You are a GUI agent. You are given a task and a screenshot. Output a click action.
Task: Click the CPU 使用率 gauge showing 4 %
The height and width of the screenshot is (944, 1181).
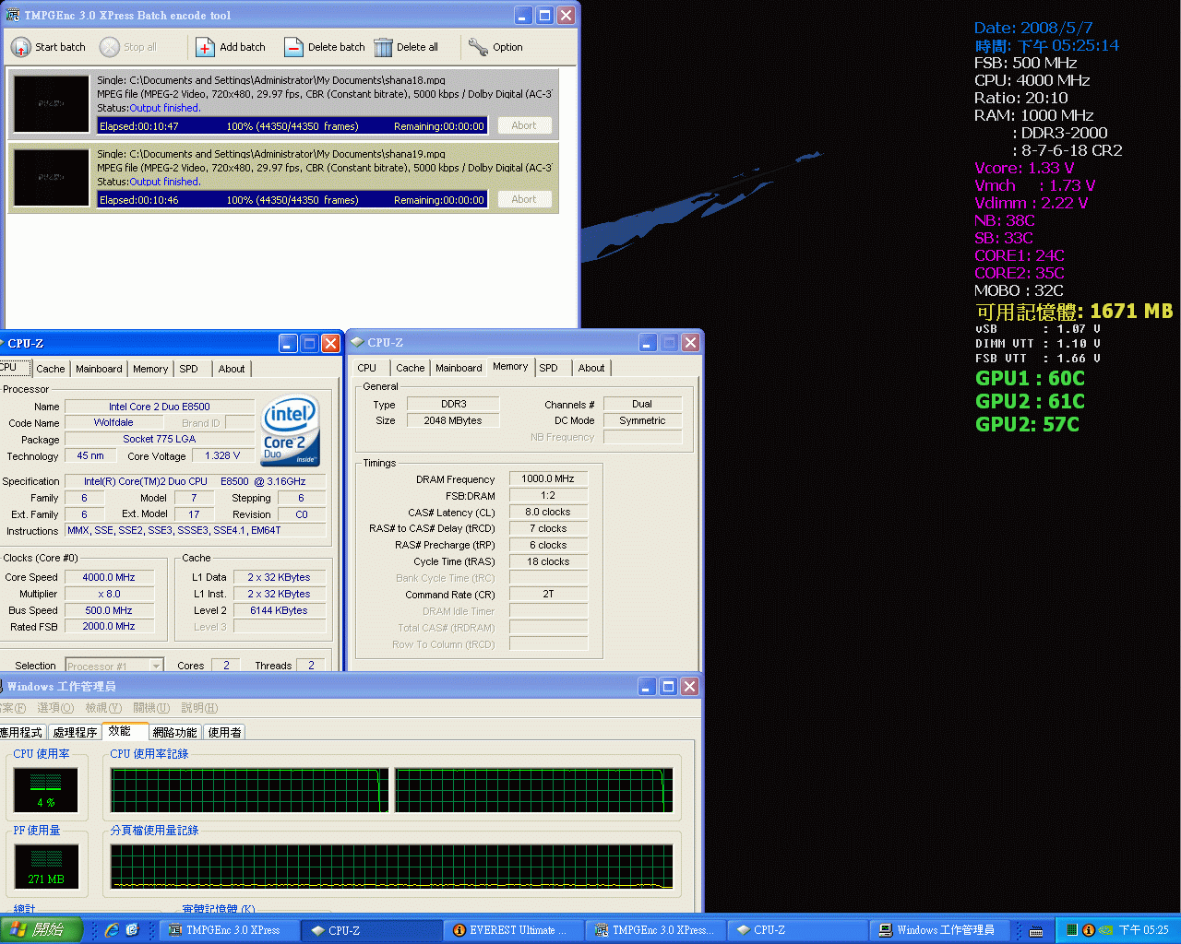46,790
